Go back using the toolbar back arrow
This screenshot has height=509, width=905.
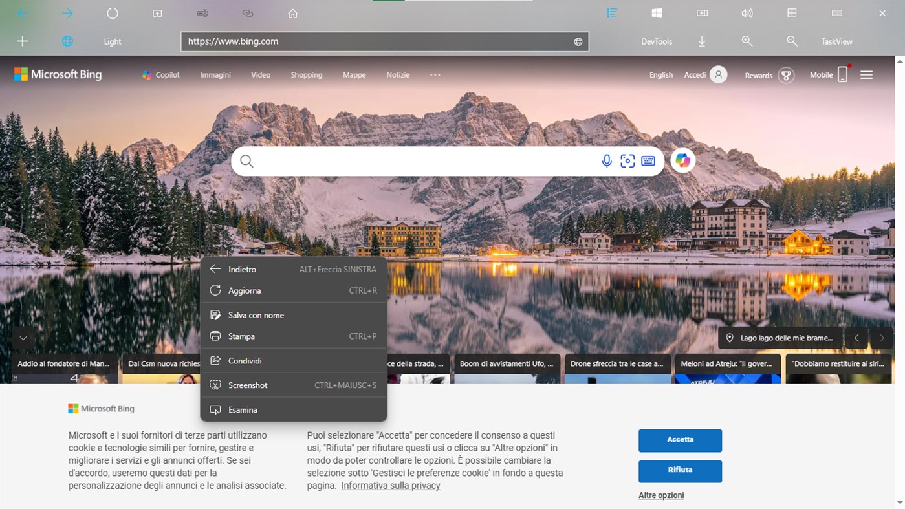(22, 13)
